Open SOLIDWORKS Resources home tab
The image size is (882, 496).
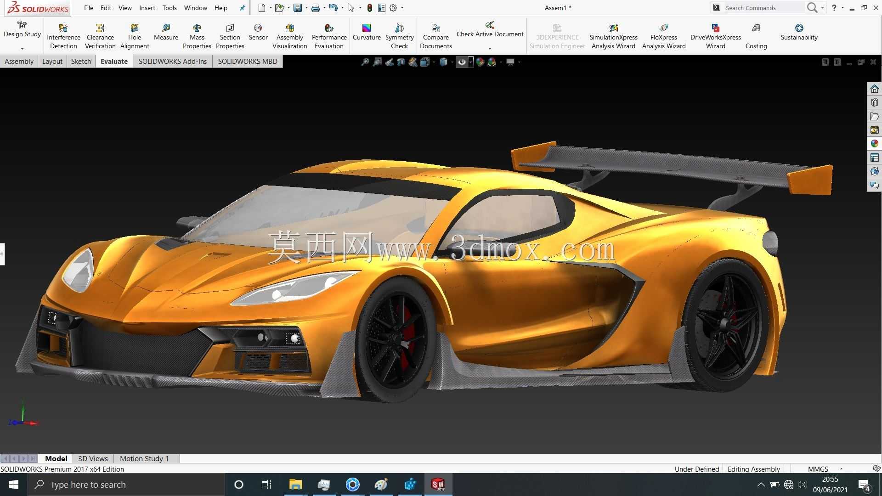click(x=874, y=89)
